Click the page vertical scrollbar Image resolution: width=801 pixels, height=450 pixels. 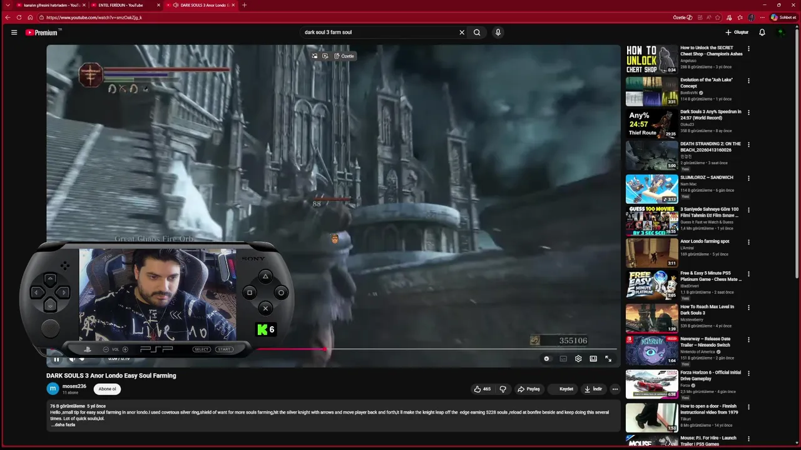point(797,153)
